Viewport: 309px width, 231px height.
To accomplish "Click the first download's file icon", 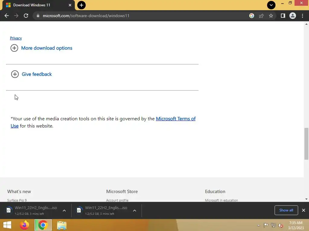I will point(9,210).
